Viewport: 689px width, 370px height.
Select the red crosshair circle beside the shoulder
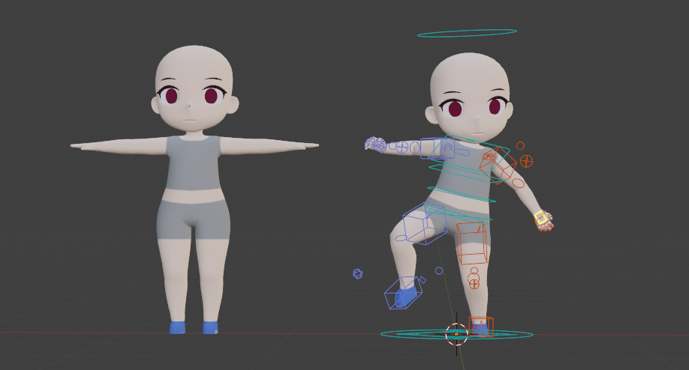(x=526, y=161)
